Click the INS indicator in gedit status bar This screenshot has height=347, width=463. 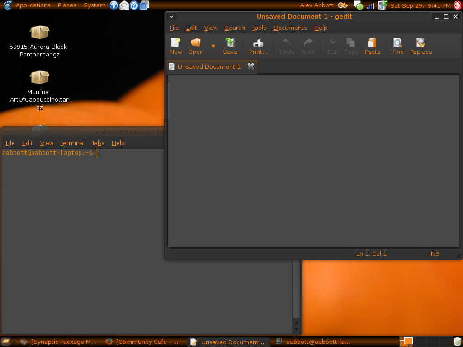(x=434, y=254)
